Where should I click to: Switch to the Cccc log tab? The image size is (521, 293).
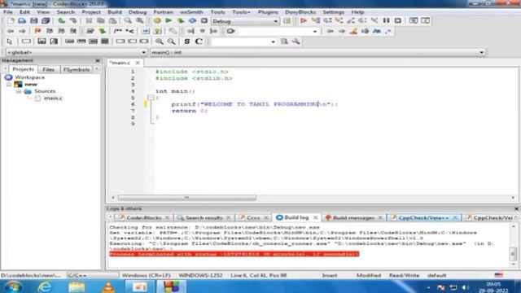click(x=253, y=218)
